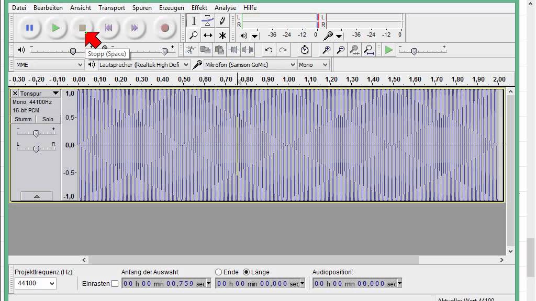
Task: Select the Ende radio button
Action: pos(218,272)
